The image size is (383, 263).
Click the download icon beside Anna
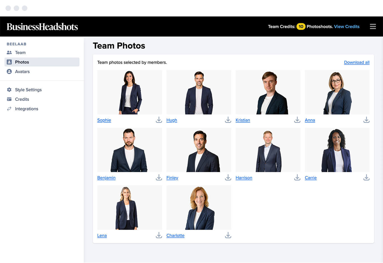pos(366,120)
